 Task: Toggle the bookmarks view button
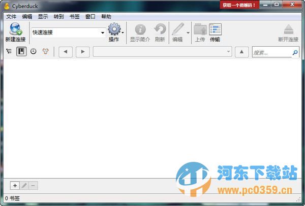pyautogui.click(x=21, y=51)
